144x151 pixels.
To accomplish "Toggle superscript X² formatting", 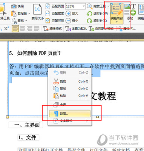I will click(7, 29).
